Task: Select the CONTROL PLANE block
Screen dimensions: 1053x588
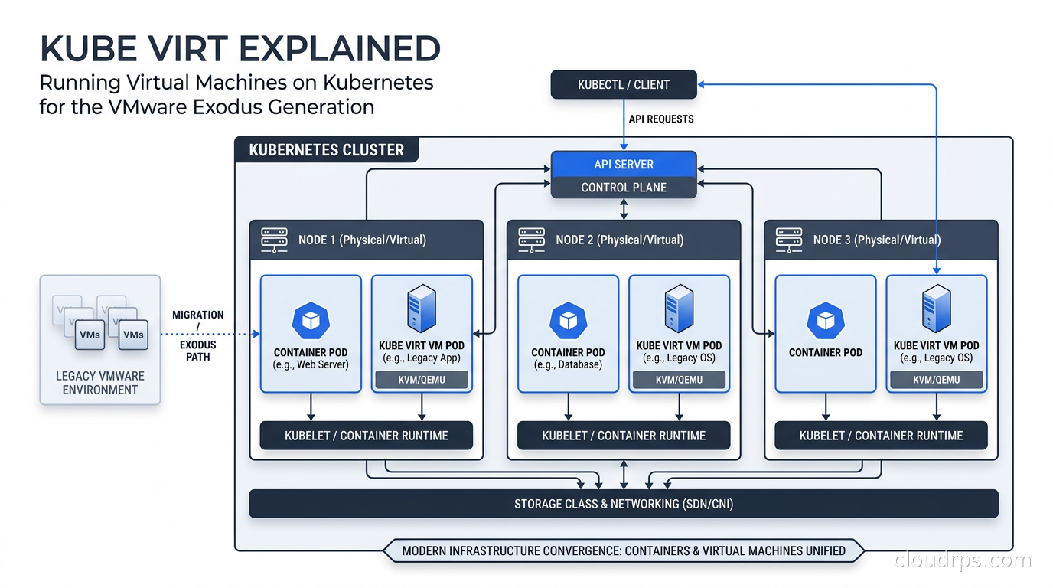Action: 624,188
